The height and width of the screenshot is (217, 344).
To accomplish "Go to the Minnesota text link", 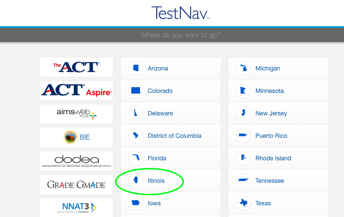I will pyautogui.click(x=269, y=91).
